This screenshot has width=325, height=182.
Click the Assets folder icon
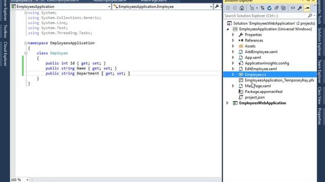coord(241,46)
